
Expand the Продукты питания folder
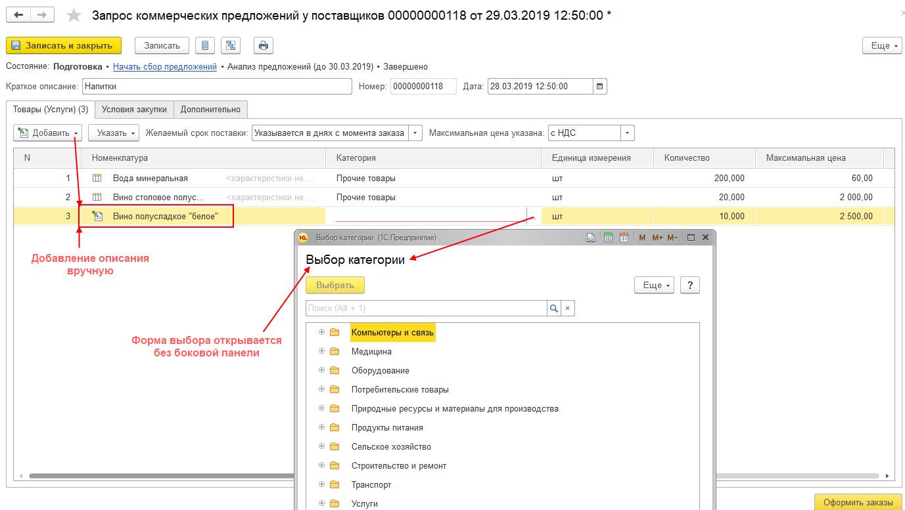click(x=321, y=427)
